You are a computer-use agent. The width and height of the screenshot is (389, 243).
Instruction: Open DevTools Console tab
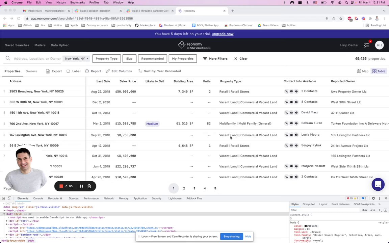pos(38,198)
